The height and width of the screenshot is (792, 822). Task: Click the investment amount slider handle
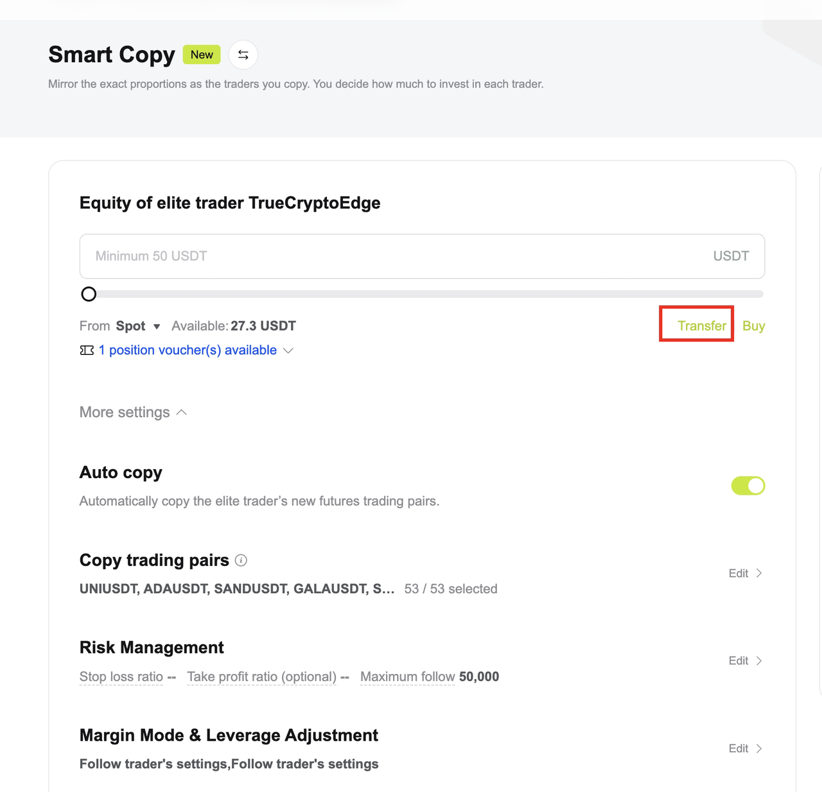click(x=89, y=294)
